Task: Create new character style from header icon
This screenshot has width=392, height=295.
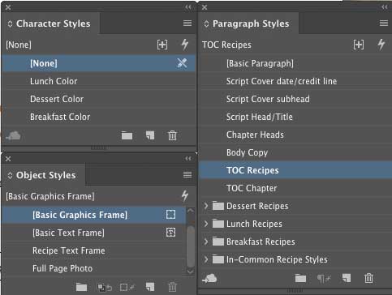Action: (162, 45)
